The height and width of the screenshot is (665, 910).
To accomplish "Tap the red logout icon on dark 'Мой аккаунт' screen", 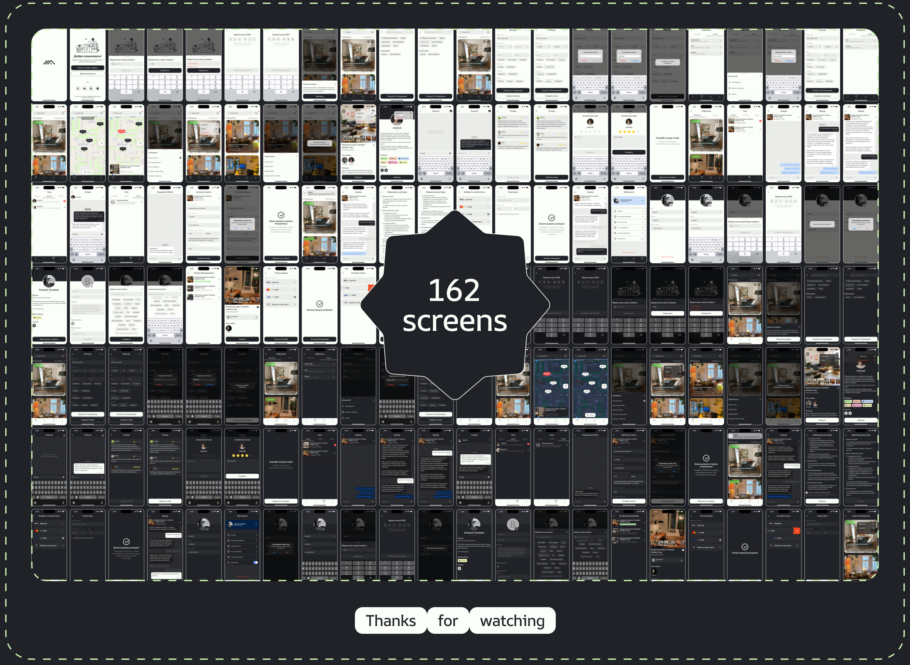I will [237, 577].
